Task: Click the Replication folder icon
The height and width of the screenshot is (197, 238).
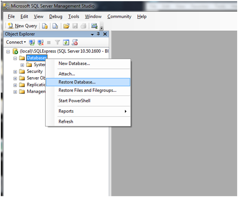Action: (x=22, y=85)
